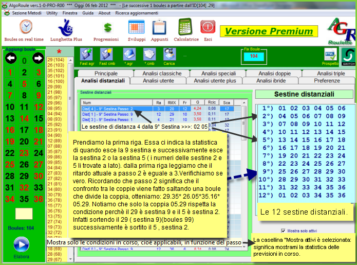Select row Dist[ 4 ] - 9° Sestina Passo: 2

[158, 109]
